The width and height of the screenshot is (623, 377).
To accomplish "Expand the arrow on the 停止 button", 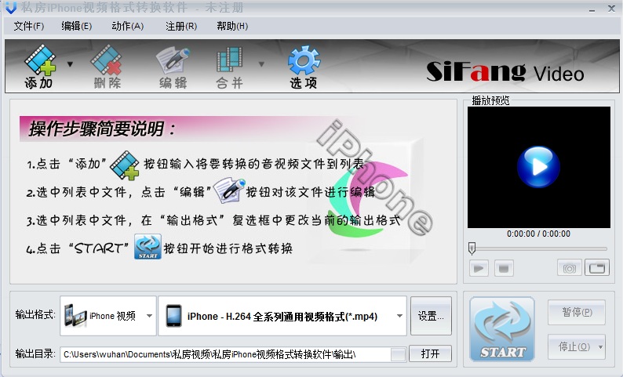I will (601, 347).
